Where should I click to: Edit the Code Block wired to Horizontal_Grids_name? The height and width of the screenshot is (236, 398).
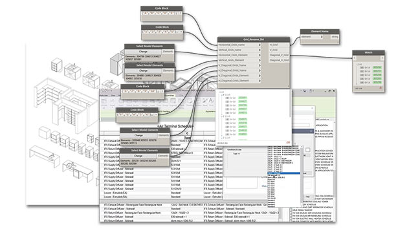tap(159, 13)
